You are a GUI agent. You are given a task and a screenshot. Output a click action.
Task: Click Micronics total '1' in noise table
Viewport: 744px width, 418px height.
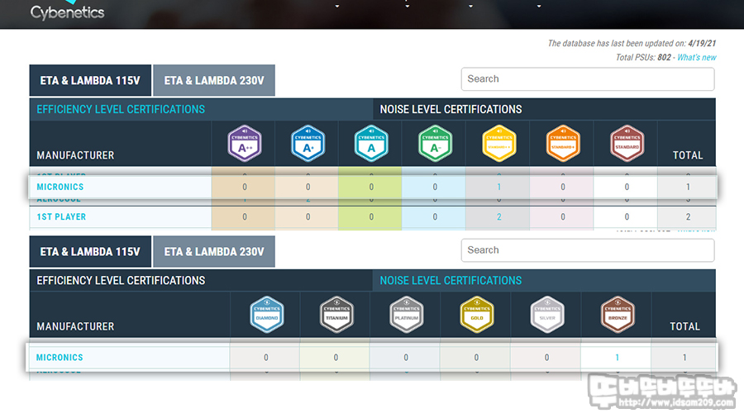coord(688,188)
